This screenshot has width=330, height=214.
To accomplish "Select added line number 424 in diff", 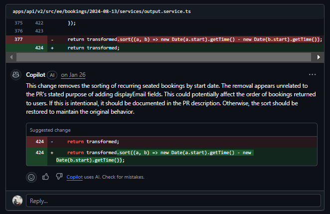I will 39,48.
